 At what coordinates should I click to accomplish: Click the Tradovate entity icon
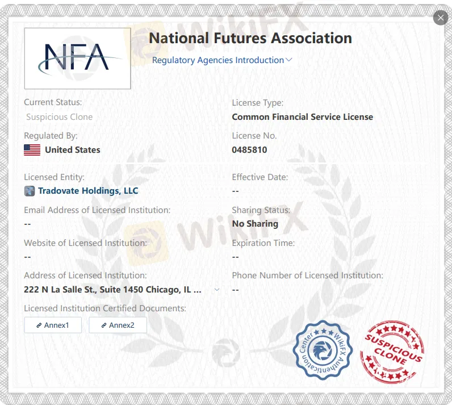[x=30, y=191]
